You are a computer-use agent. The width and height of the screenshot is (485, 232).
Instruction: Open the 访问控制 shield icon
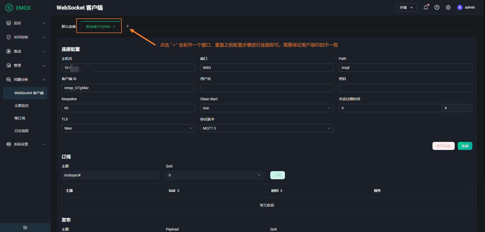coord(9,37)
